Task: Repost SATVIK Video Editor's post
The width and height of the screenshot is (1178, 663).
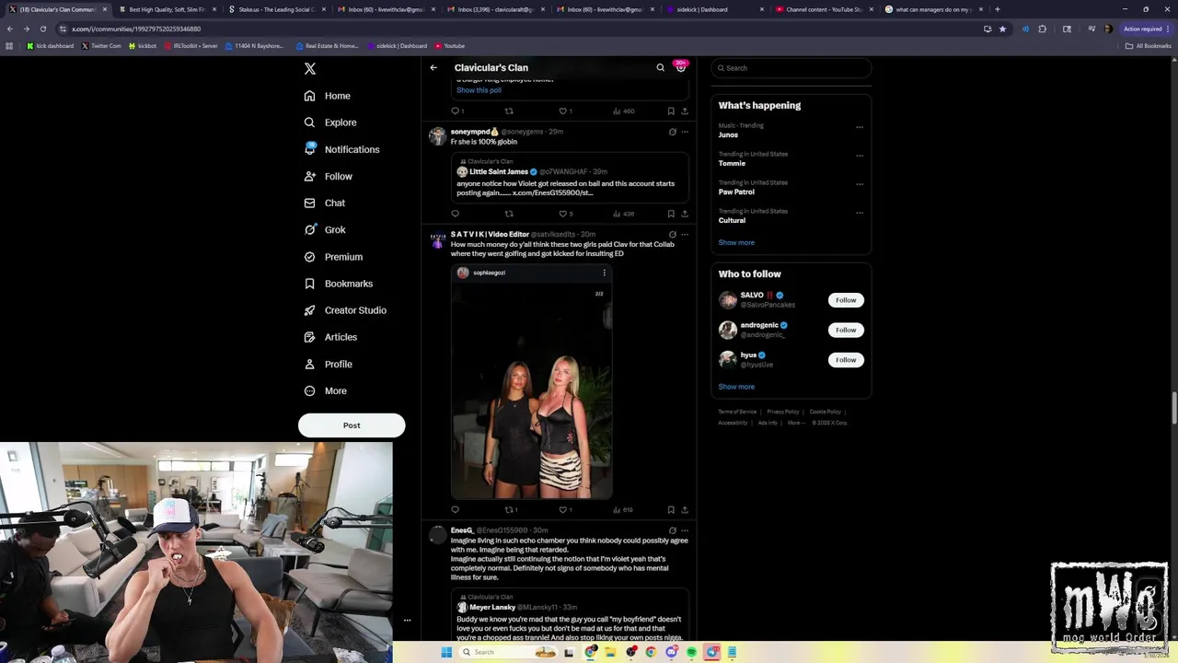Action: coord(511,509)
